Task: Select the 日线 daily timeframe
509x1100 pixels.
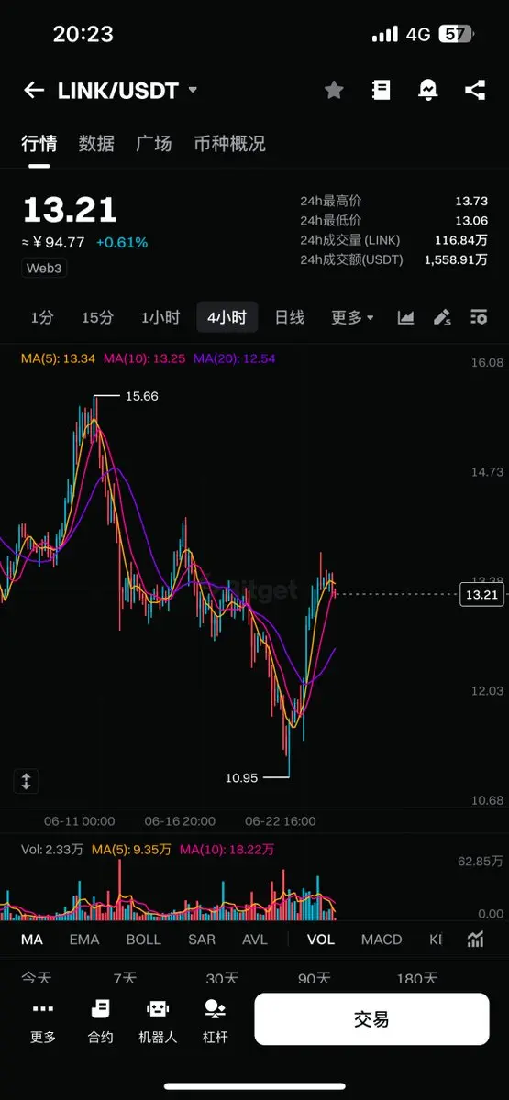Action: click(x=290, y=317)
